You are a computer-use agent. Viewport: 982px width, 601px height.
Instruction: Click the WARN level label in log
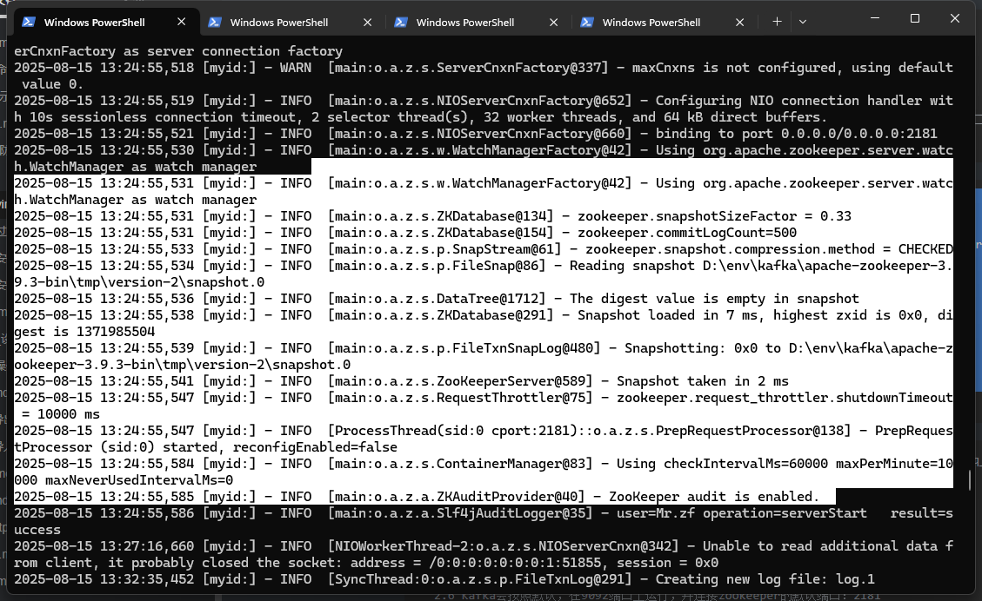[296, 68]
